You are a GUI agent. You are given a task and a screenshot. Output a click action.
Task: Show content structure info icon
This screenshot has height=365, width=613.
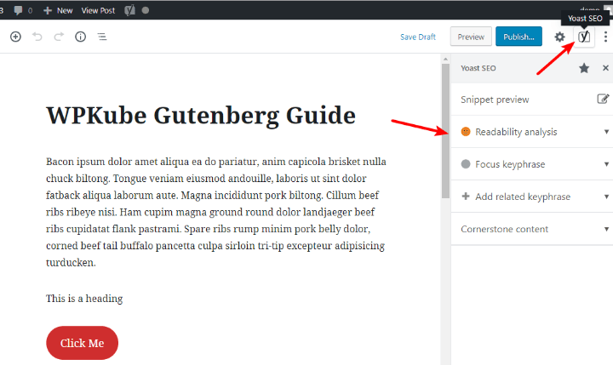pyautogui.click(x=81, y=37)
